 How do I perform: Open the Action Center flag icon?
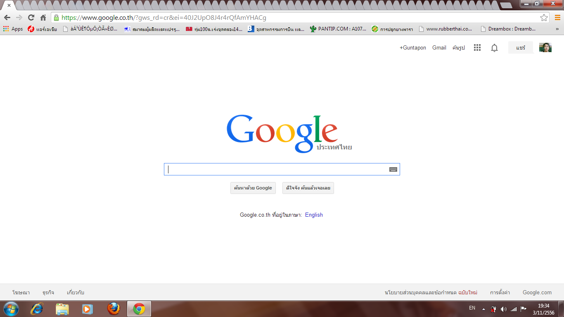pos(523,309)
